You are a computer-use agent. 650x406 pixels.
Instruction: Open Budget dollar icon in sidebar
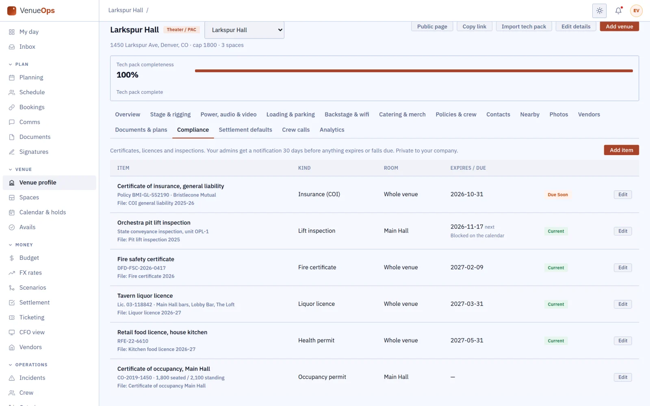(x=12, y=258)
